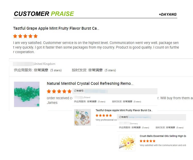Click the top review's five-star rating
This screenshot has height=160, width=193.
pyautogui.click(x=25, y=36)
